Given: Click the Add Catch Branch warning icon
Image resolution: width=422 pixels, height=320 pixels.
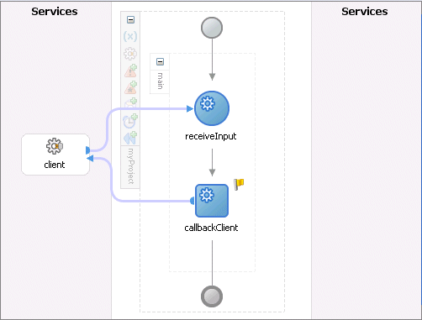Looking at the screenshot, I should coord(131,71).
